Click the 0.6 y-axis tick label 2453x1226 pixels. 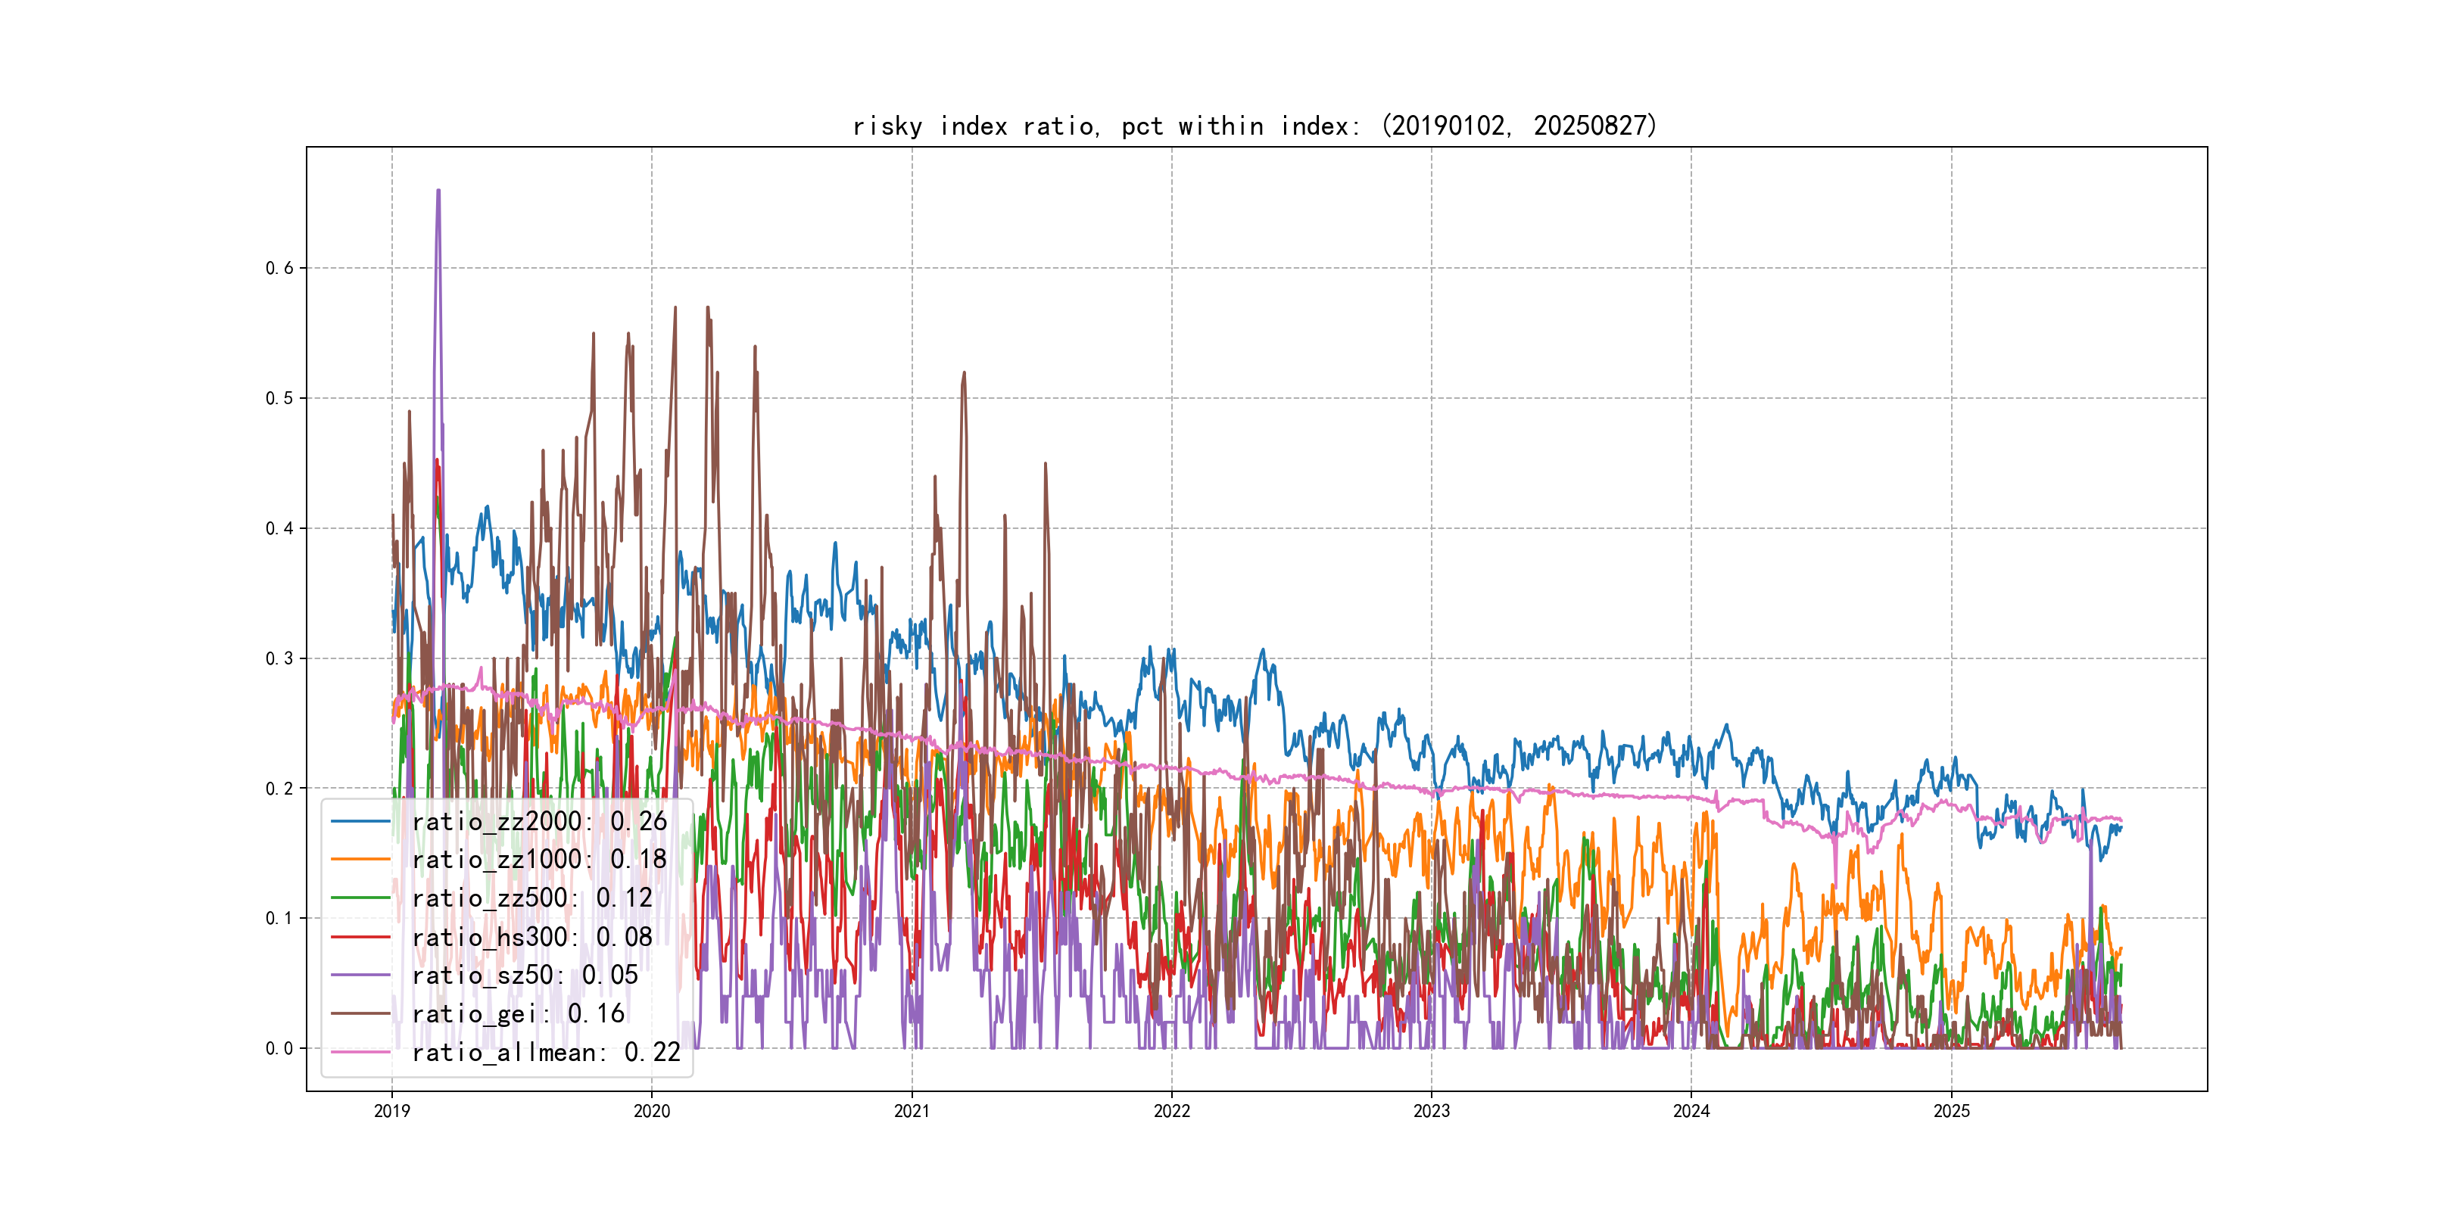(279, 269)
